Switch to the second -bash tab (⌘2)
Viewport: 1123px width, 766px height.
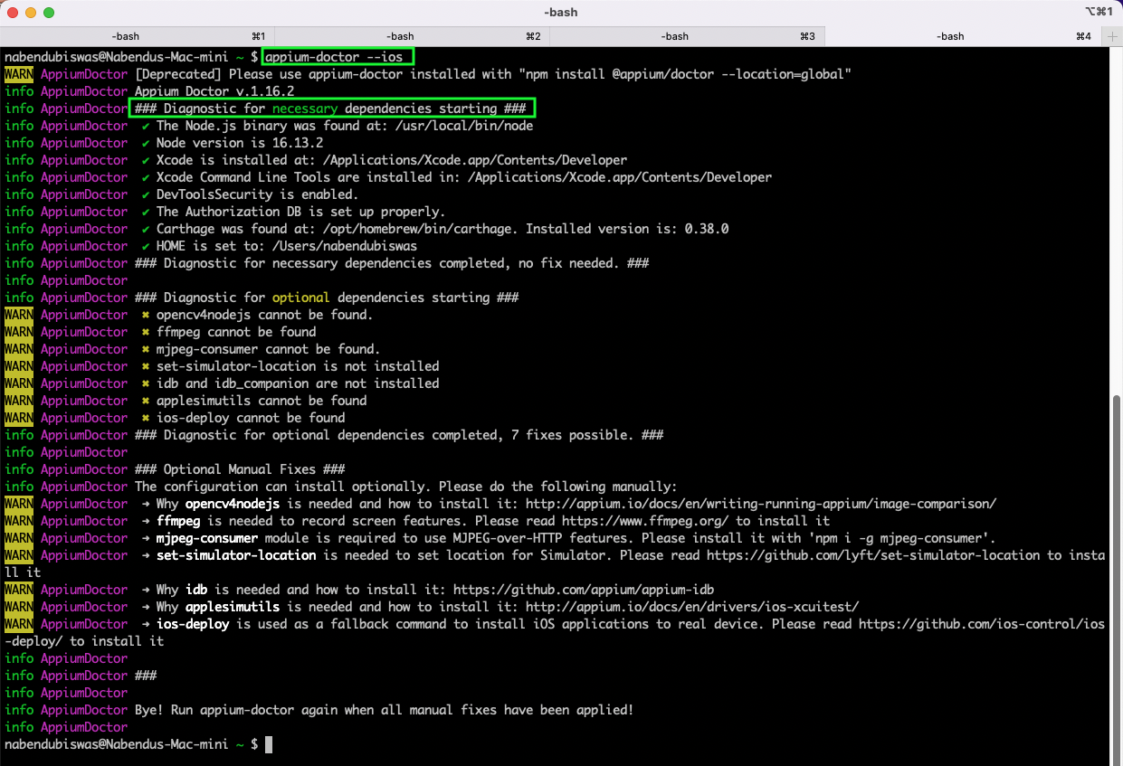pos(413,36)
